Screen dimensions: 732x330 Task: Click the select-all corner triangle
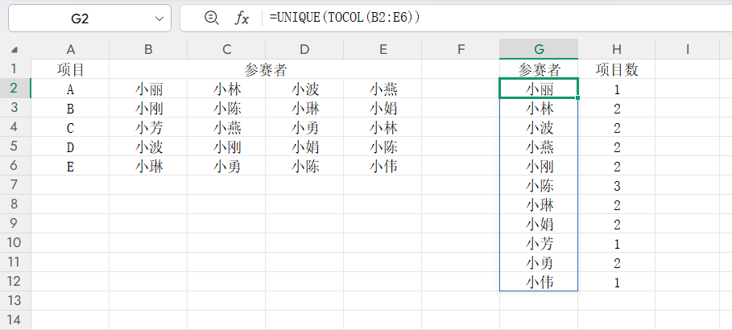click(x=15, y=49)
